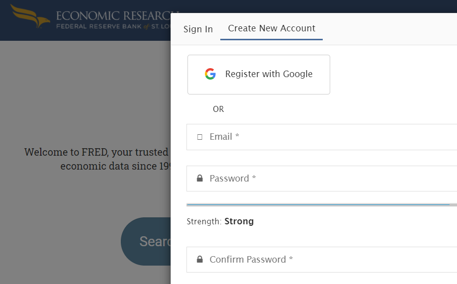The image size is (457, 284).
Task: Click the Strength: Strong indicator label
Action: pyautogui.click(x=220, y=221)
